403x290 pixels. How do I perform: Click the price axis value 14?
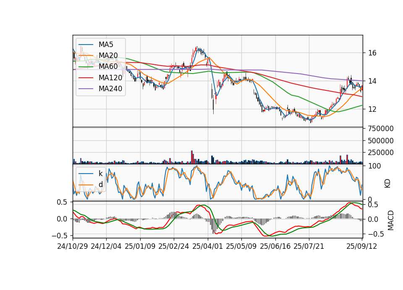click(372, 81)
